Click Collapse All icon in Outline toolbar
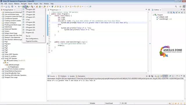 pos(169,13)
